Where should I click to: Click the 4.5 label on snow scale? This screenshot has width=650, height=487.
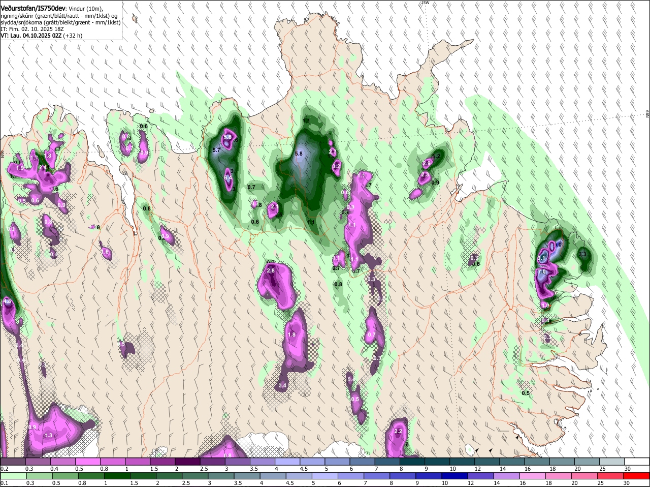(x=304, y=469)
